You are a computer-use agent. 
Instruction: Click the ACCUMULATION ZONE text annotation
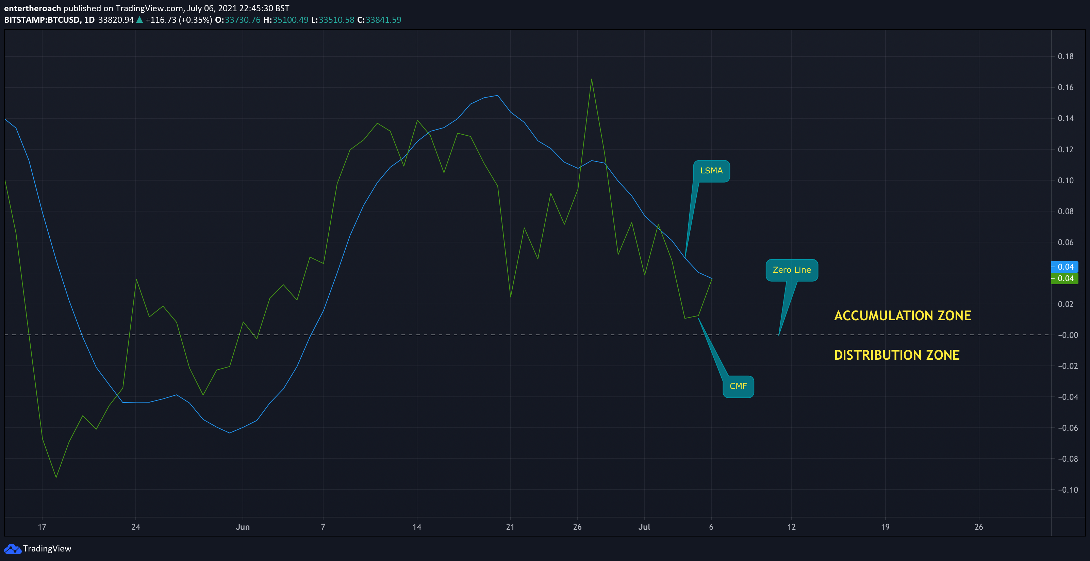[x=903, y=316]
